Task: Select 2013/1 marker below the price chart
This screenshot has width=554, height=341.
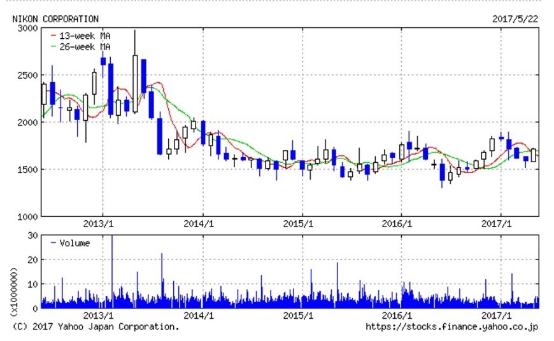Action: coord(99,225)
